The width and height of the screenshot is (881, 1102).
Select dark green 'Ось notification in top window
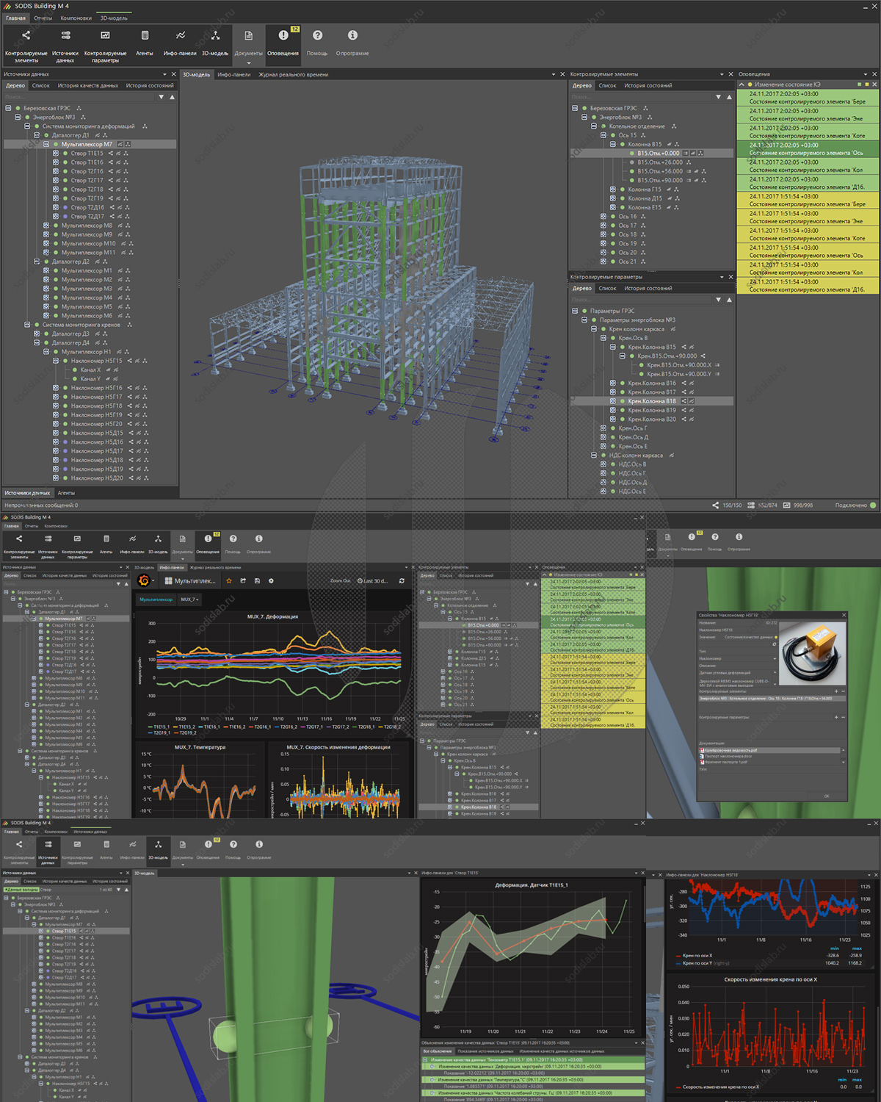pos(808,149)
